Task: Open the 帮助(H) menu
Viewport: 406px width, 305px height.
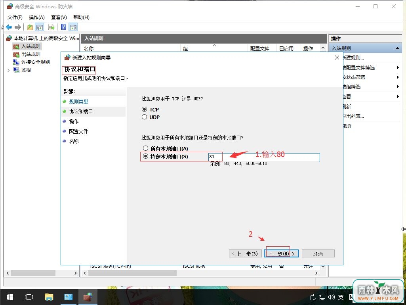Action: coord(81,17)
